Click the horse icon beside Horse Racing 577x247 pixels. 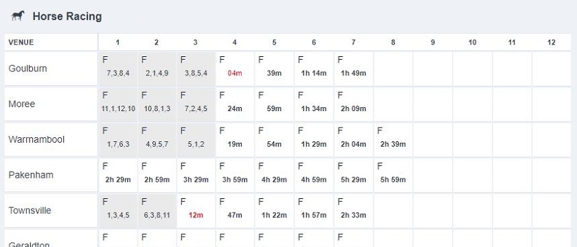coord(18,16)
